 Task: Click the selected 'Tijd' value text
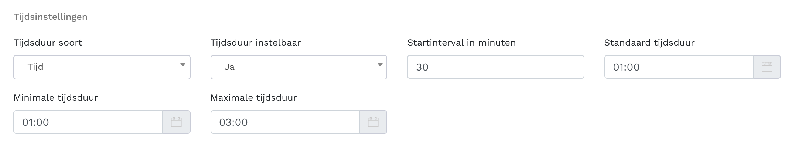(x=35, y=67)
